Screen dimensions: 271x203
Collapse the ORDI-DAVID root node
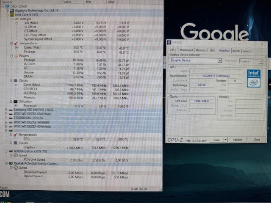3,7
